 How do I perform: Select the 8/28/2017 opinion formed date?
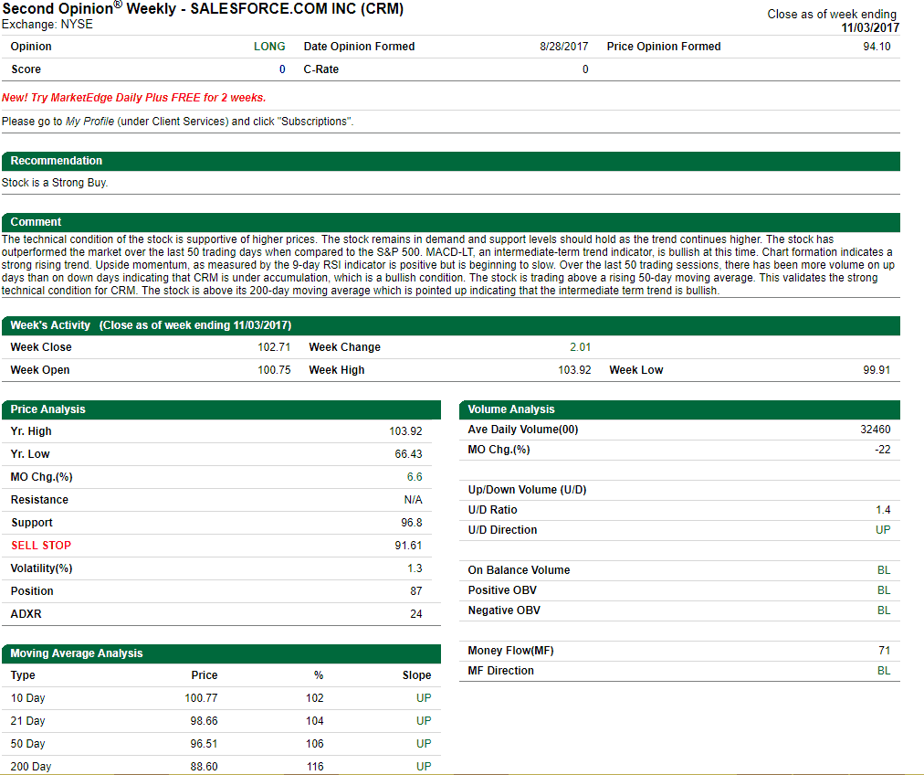pyautogui.click(x=563, y=47)
